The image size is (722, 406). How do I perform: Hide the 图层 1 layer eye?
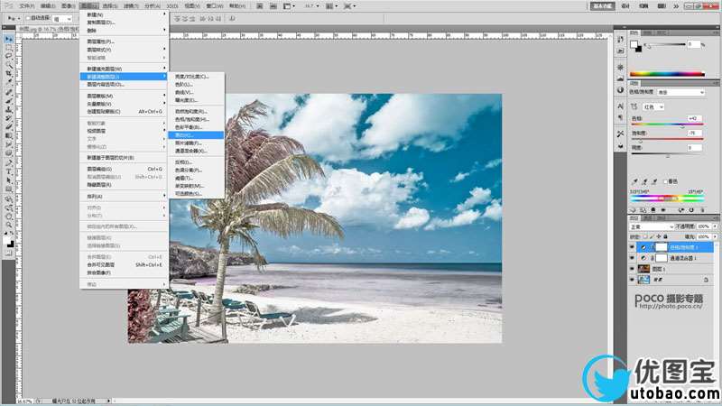click(633, 269)
